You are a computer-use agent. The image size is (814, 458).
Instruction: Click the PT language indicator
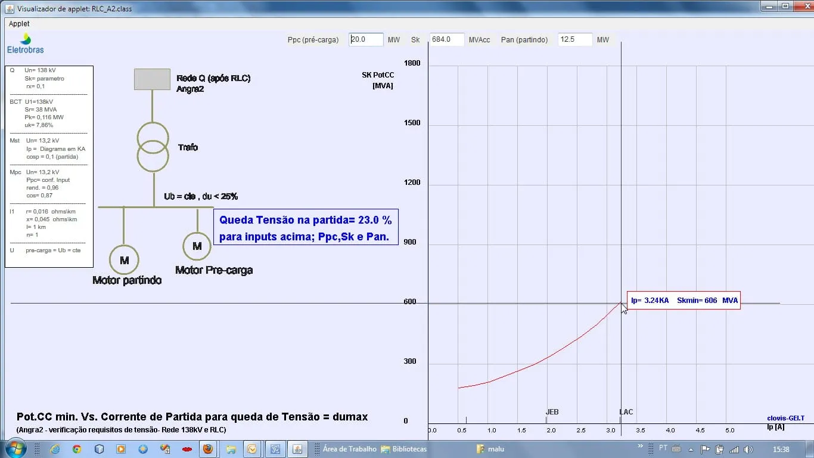[x=663, y=448]
